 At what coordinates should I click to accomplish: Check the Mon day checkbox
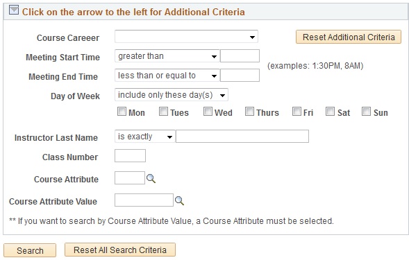click(122, 112)
